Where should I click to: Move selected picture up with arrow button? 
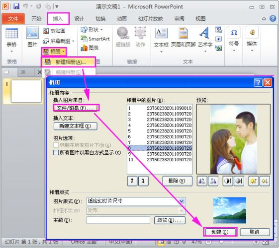coord(132,181)
